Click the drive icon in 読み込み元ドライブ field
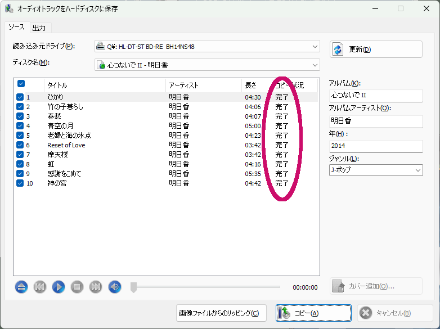440x329 pixels. click(101, 46)
